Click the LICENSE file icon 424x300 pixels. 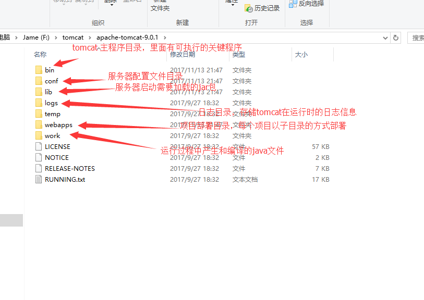[39, 147]
